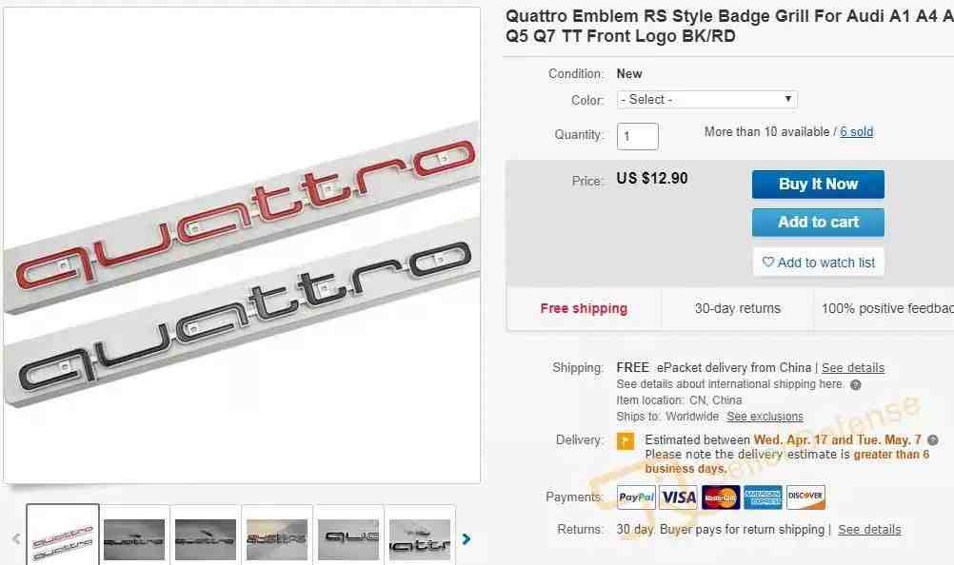The image size is (954, 565).
Task: Click the Discover payment icon
Action: click(805, 497)
